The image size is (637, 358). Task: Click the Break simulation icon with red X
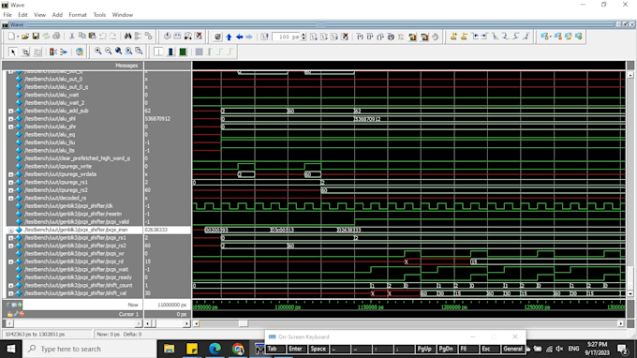[x=345, y=37]
